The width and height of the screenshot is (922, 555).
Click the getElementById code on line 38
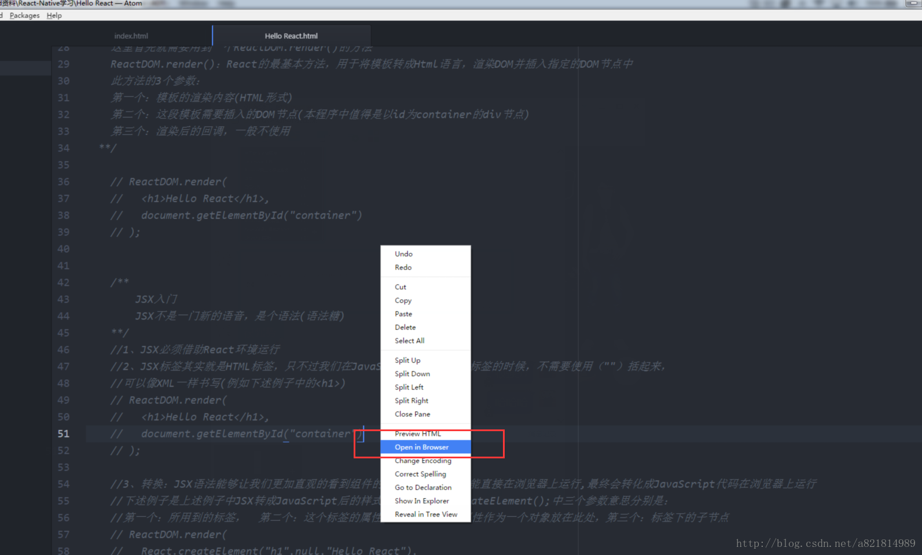[252, 215]
